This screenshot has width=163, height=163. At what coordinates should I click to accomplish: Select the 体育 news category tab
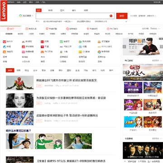52,70
